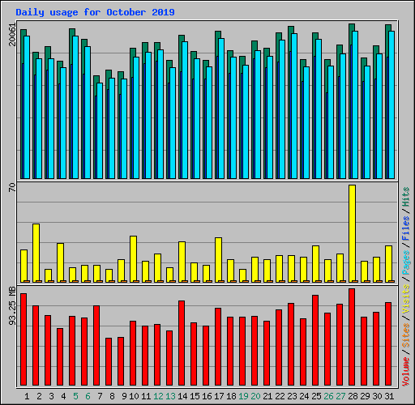Image resolution: width=415 pixels, height=405 pixels.
Task: Click the 'Volume' legend label
Action: click(405, 372)
